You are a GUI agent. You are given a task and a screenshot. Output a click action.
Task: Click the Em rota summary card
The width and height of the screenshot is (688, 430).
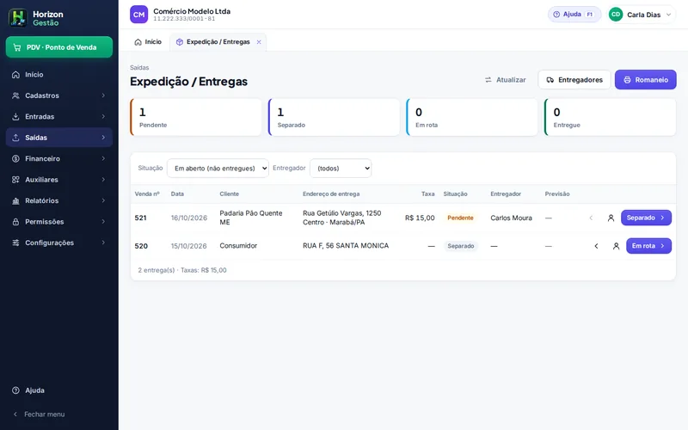pos(471,117)
